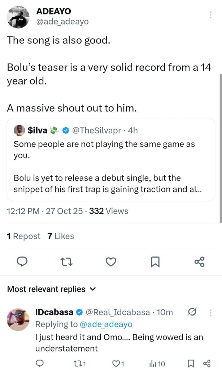This screenshot has width=222, height=370.
Task: View the 1 Repost list
Action: [x=24, y=236]
